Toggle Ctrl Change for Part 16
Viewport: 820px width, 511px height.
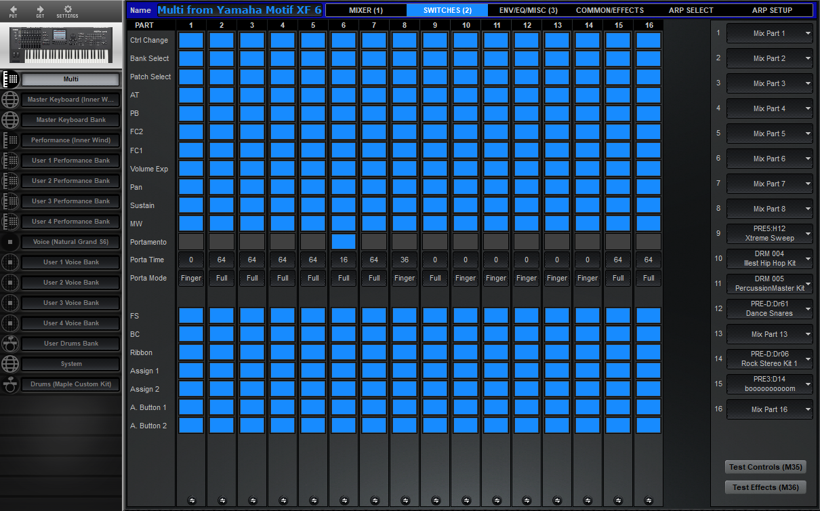pos(648,40)
